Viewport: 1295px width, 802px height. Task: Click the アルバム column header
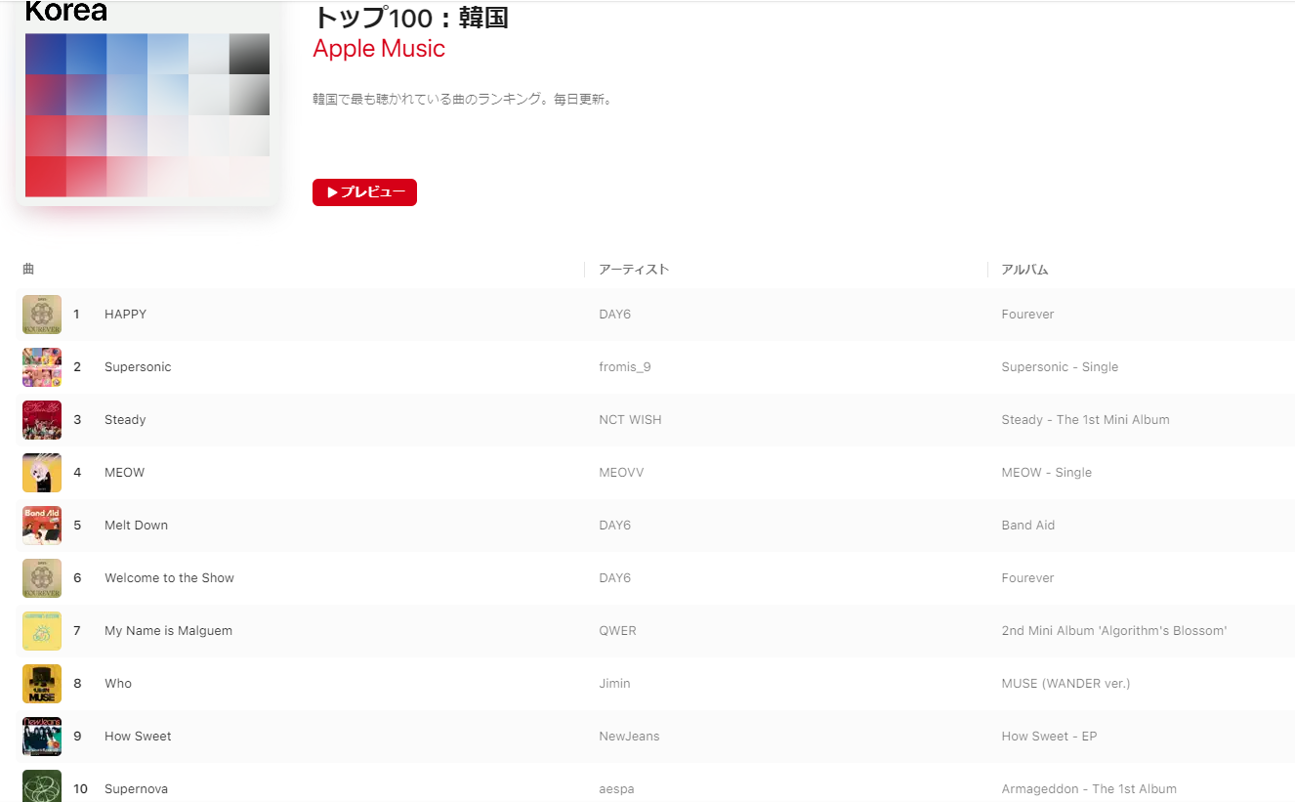pos(1024,270)
